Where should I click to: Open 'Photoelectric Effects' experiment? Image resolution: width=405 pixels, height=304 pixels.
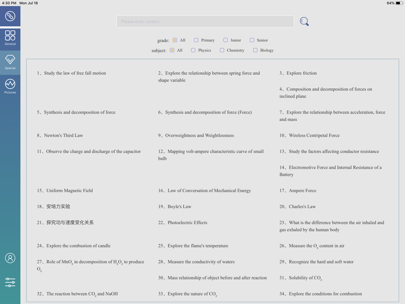[183, 223]
